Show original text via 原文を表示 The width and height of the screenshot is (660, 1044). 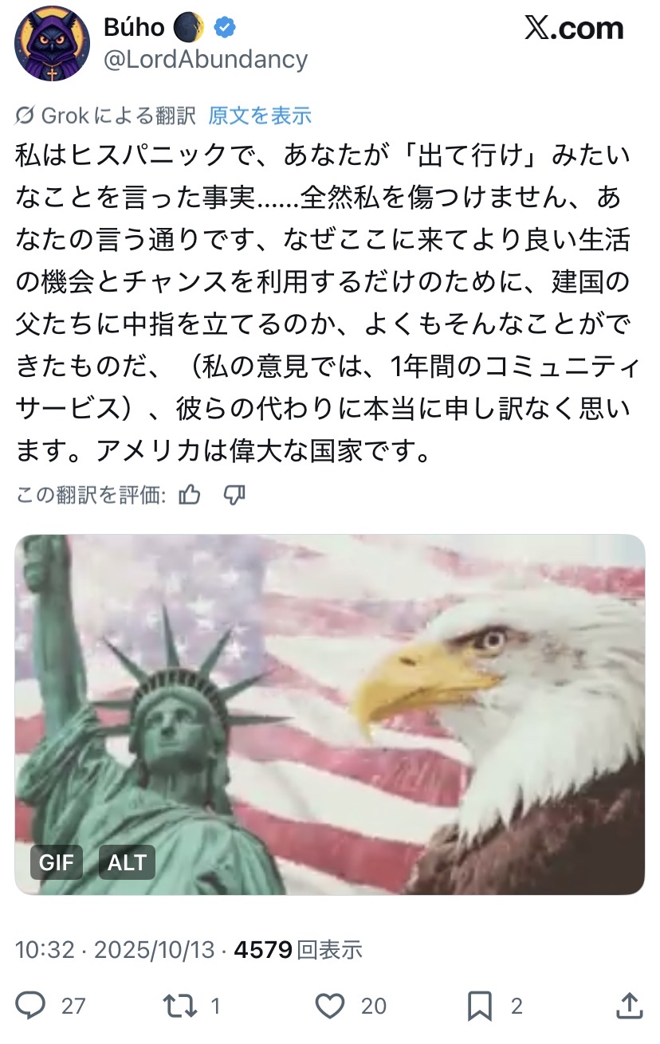tap(260, 116)
